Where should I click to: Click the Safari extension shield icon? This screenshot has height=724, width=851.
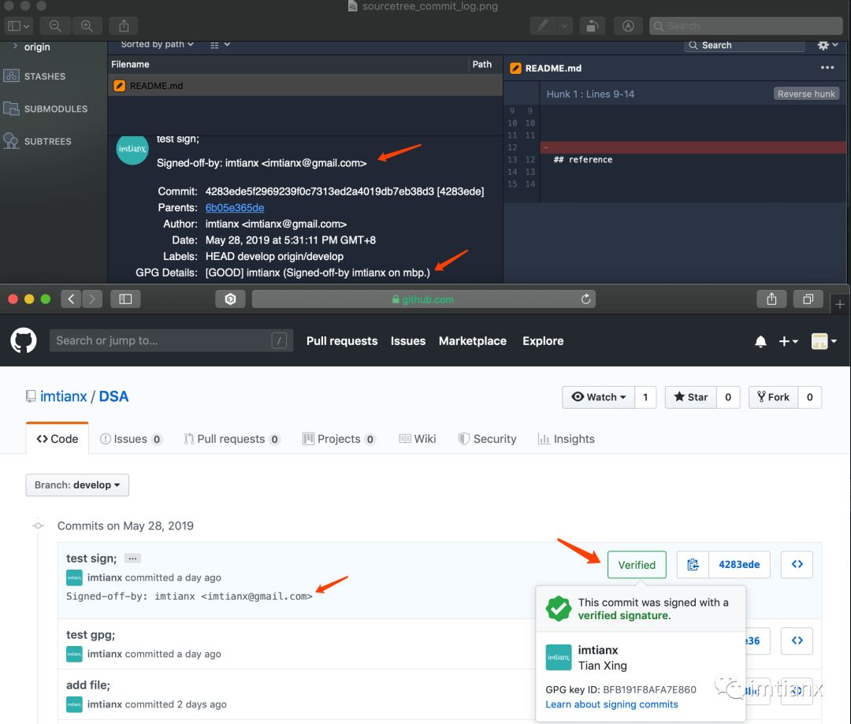pyautogui.click(x=230, y=299)
